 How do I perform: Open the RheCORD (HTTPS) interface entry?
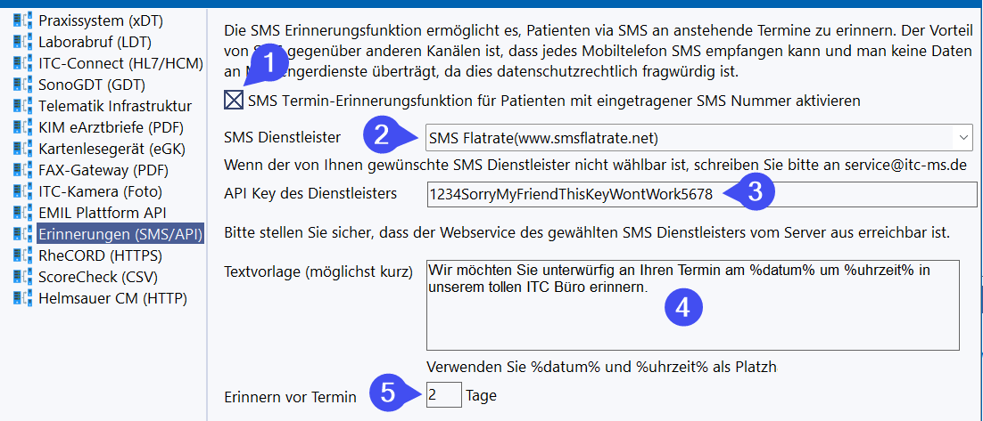(100, 255)
